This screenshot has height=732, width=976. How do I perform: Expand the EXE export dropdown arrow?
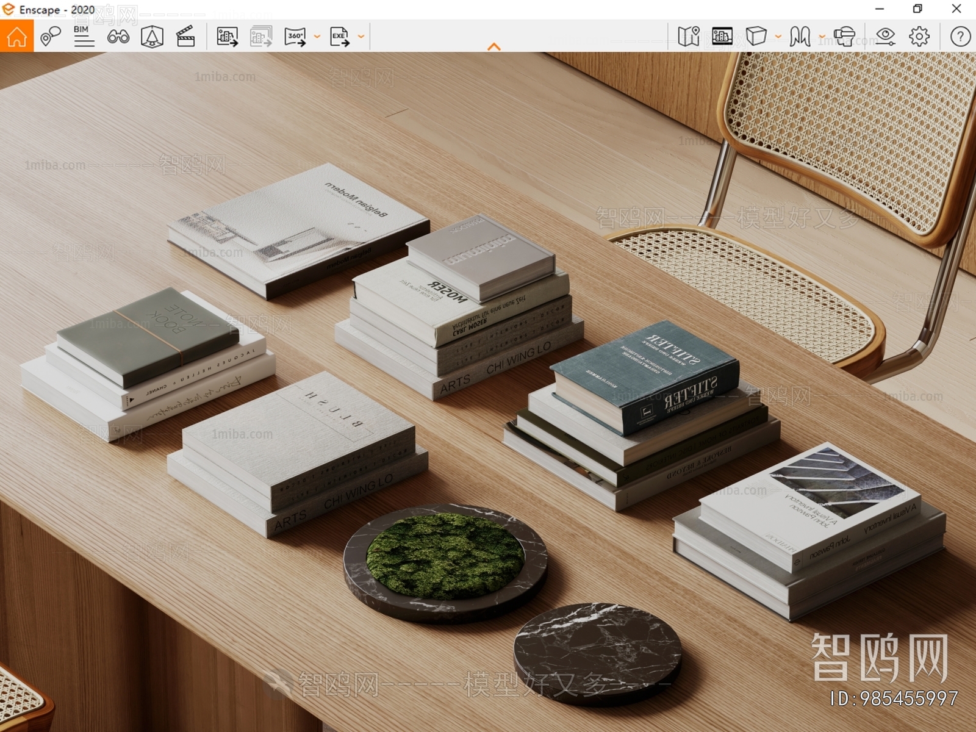click(361, 37)
